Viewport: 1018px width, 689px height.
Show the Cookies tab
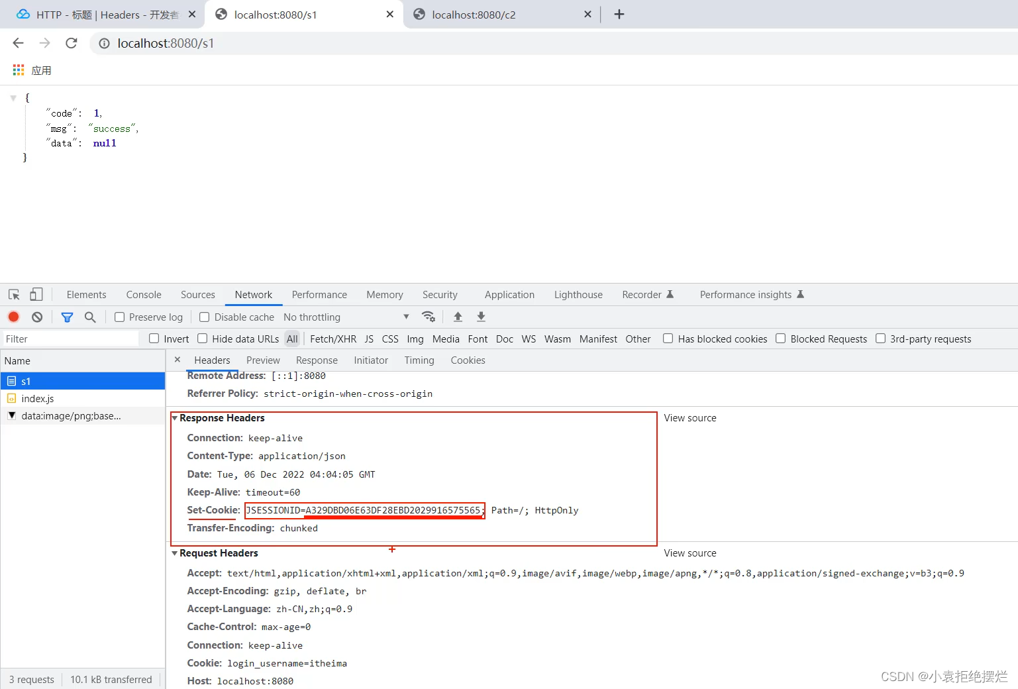click(468, 360)
